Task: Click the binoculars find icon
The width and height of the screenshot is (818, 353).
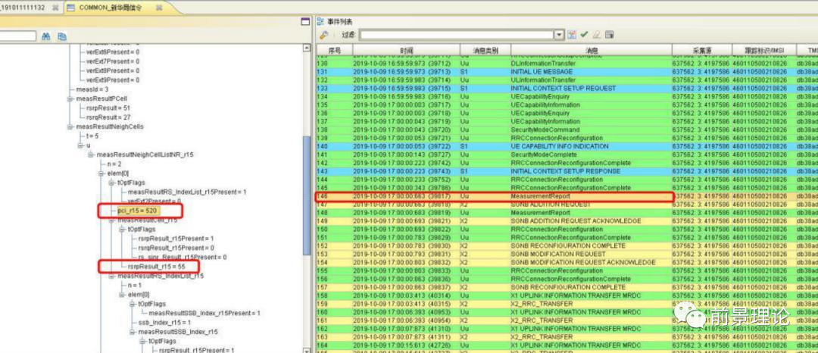Action: click(46, 36)
